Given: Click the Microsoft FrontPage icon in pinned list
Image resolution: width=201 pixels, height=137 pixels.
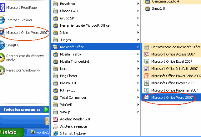Looking at the screenshot, I should coord(2,8).
